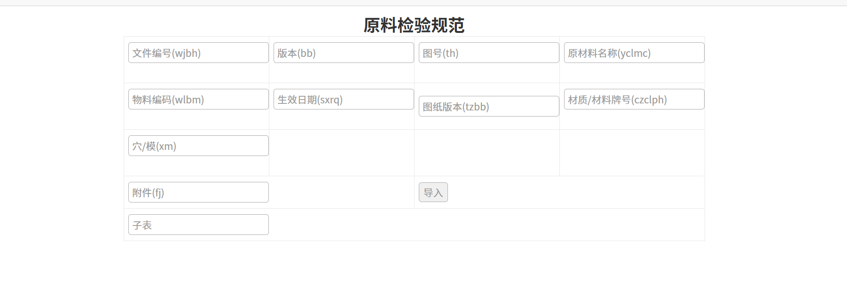Click blank area right of 导入 button
This screenshot has width=847, height=281.
573,192
